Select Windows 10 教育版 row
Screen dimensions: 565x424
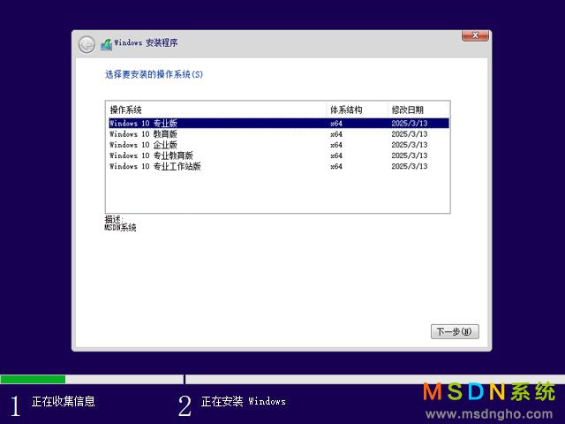point(279,134)
